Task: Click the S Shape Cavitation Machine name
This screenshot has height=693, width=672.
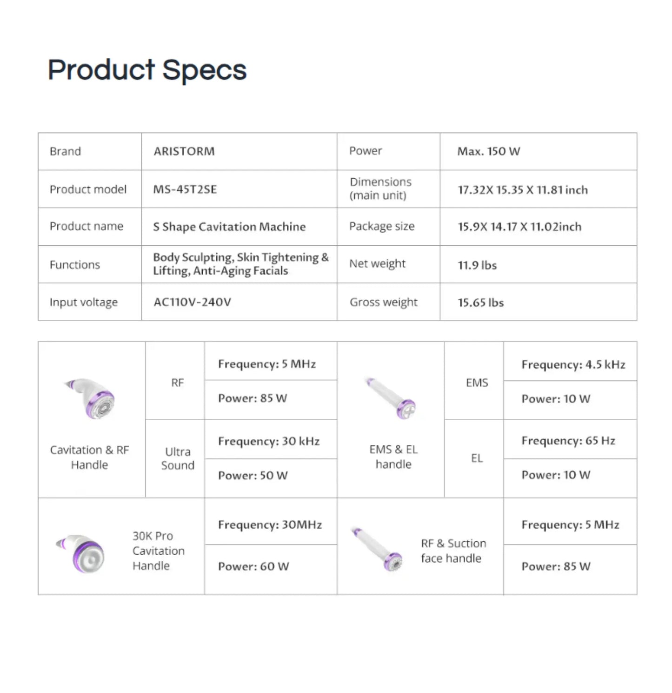Action: pos(229,227)
